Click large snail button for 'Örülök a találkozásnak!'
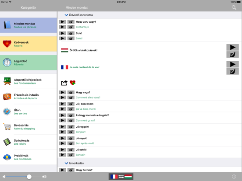Viewport: 242px width, 181px height. coord(233,55)
